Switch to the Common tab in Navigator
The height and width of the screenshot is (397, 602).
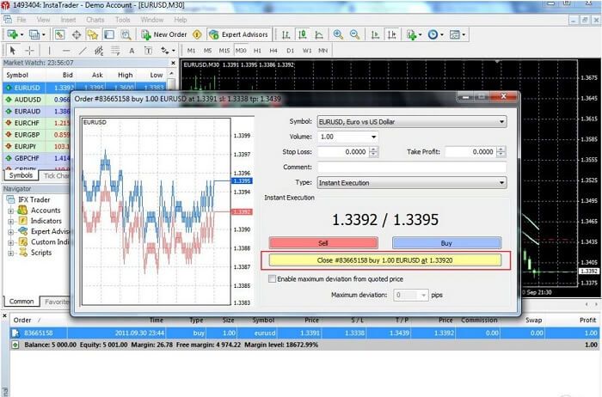tap(21, 302)
